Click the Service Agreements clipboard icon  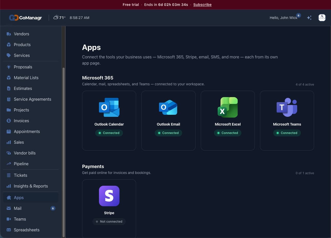pyautogui.click(x=9, y=99)
